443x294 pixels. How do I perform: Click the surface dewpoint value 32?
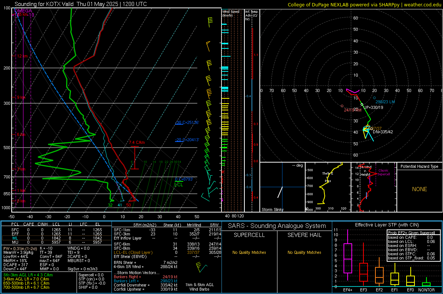(x=110, y=205)
